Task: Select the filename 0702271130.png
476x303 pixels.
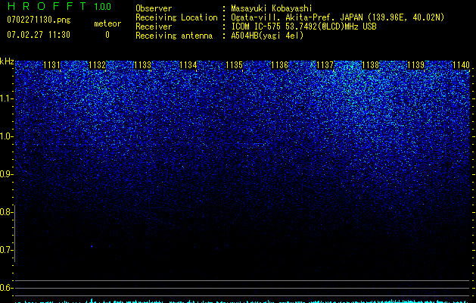Action: (39, 20)
